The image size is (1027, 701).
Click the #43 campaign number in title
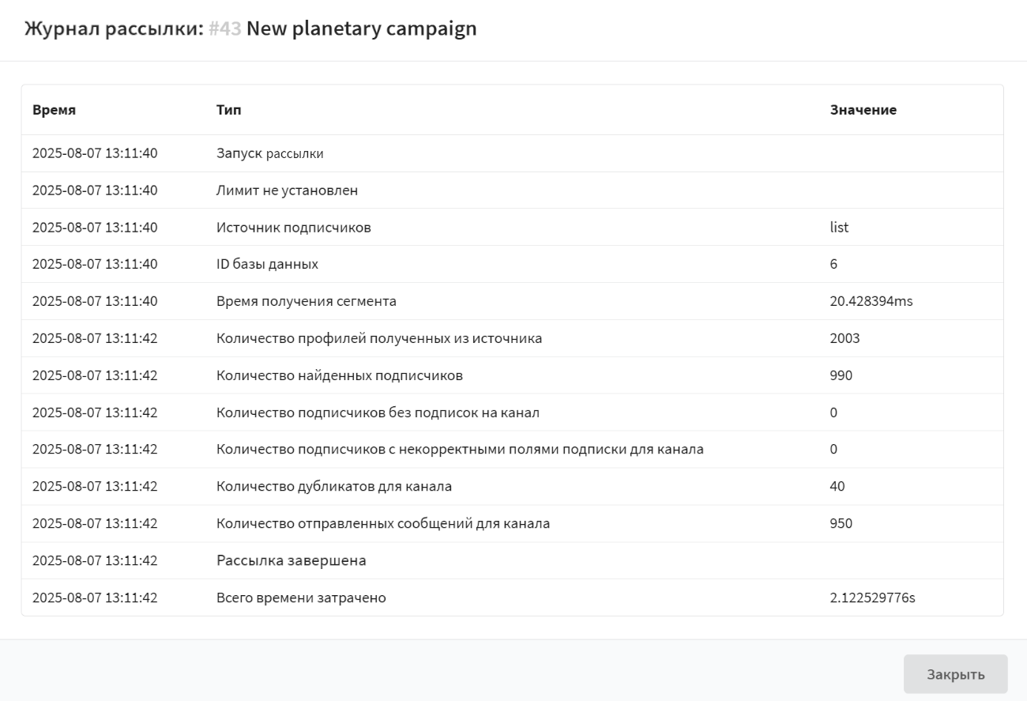[225, 29]
